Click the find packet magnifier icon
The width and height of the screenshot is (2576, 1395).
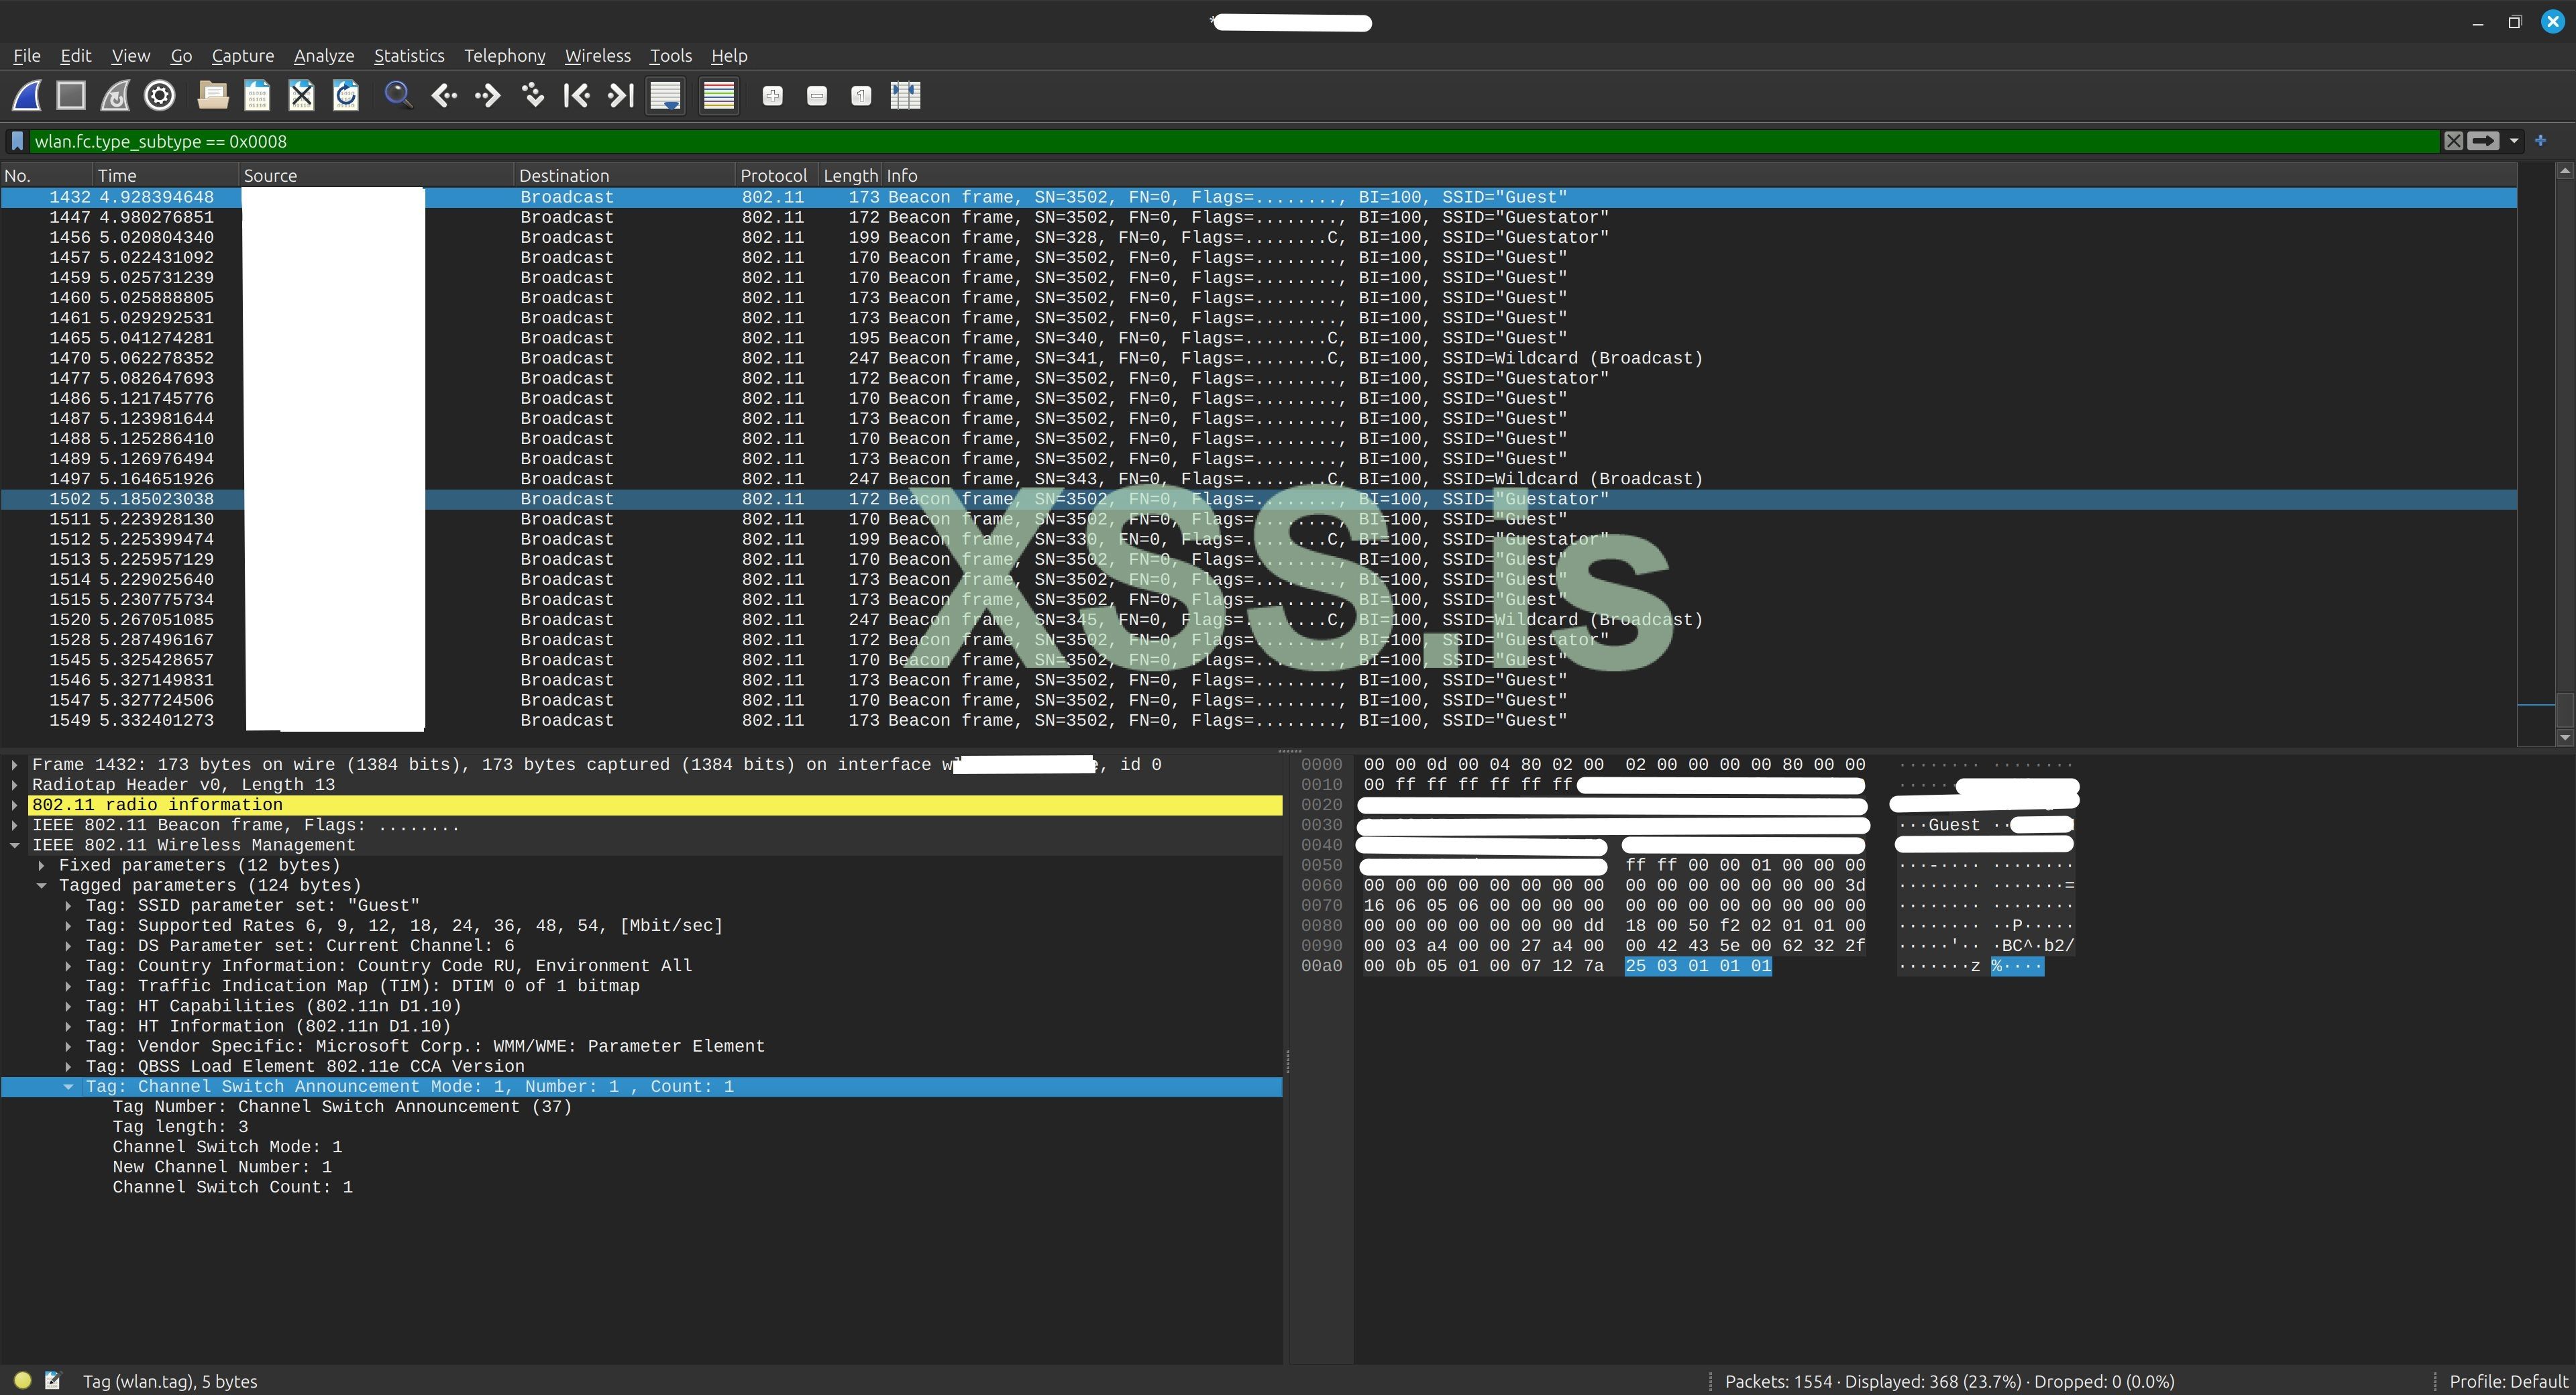[398, 96]
